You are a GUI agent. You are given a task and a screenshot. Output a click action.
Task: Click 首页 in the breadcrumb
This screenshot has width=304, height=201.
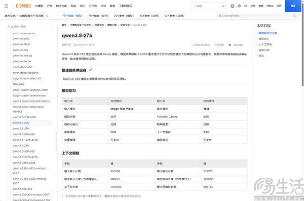[x=64, y=25]
